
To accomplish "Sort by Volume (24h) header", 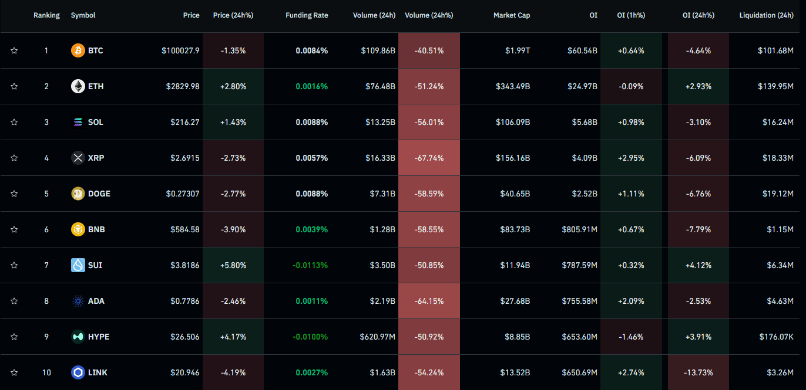I will (x=374, y=15).
